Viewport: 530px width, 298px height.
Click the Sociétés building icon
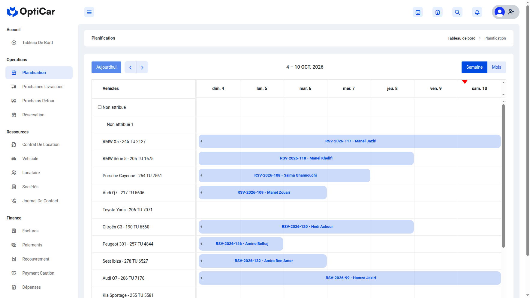click(14, 187)
